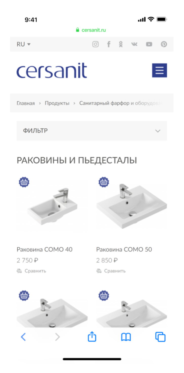Tap the basket badge on COMO 50
The height and width of the screenshot is (373, 184).
[104, 182]
